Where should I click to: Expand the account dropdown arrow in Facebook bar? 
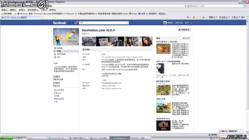click(x=191, y=23)
